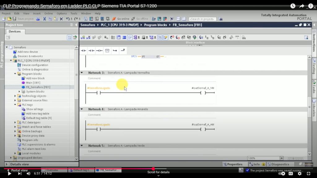Click the Delete network icon

pos(88,37)
